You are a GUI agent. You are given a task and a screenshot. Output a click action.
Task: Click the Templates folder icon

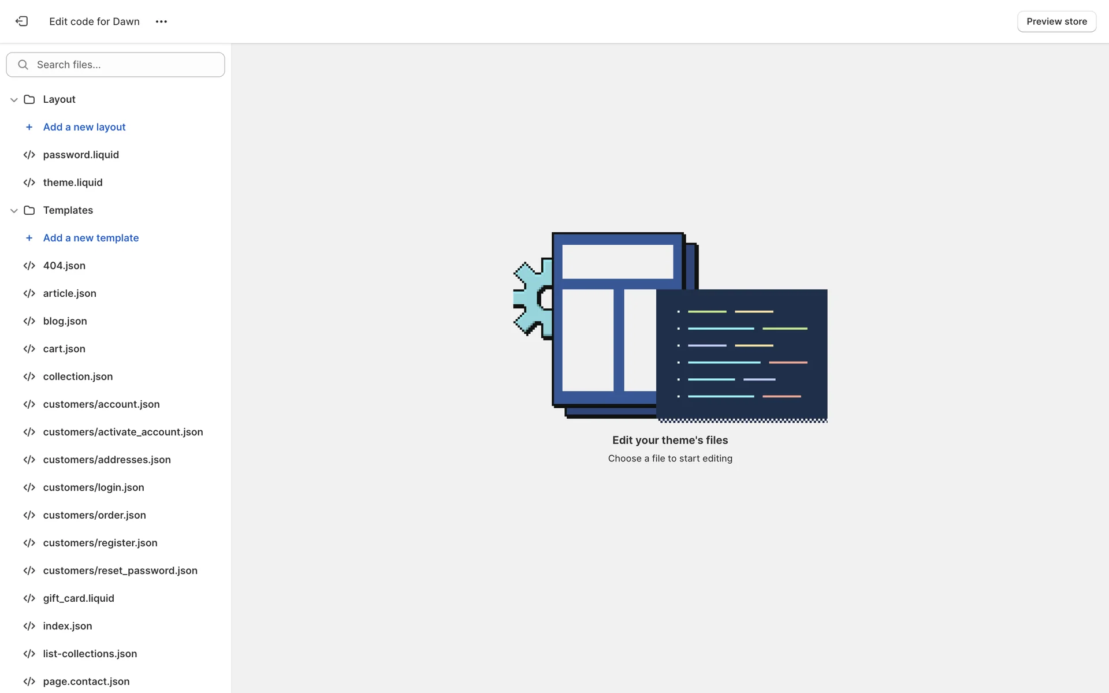29,210
